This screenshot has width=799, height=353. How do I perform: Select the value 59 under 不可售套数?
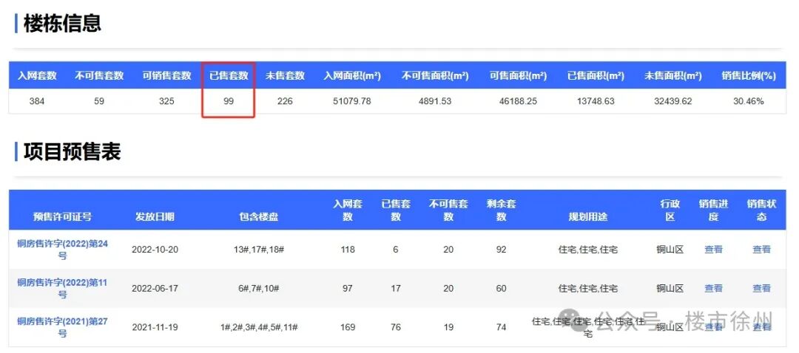pyautogui.click(x=99, y=101)
